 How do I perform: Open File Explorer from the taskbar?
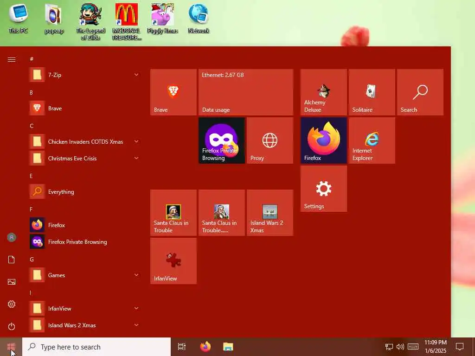pyautogui.click(x=228, y=347)
